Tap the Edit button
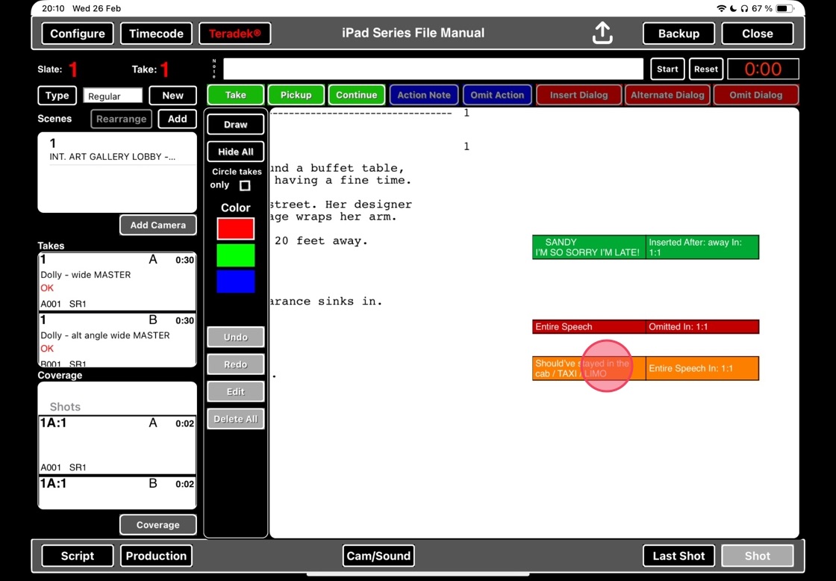Screen dimensions: 836x581 tap(236, 391)
